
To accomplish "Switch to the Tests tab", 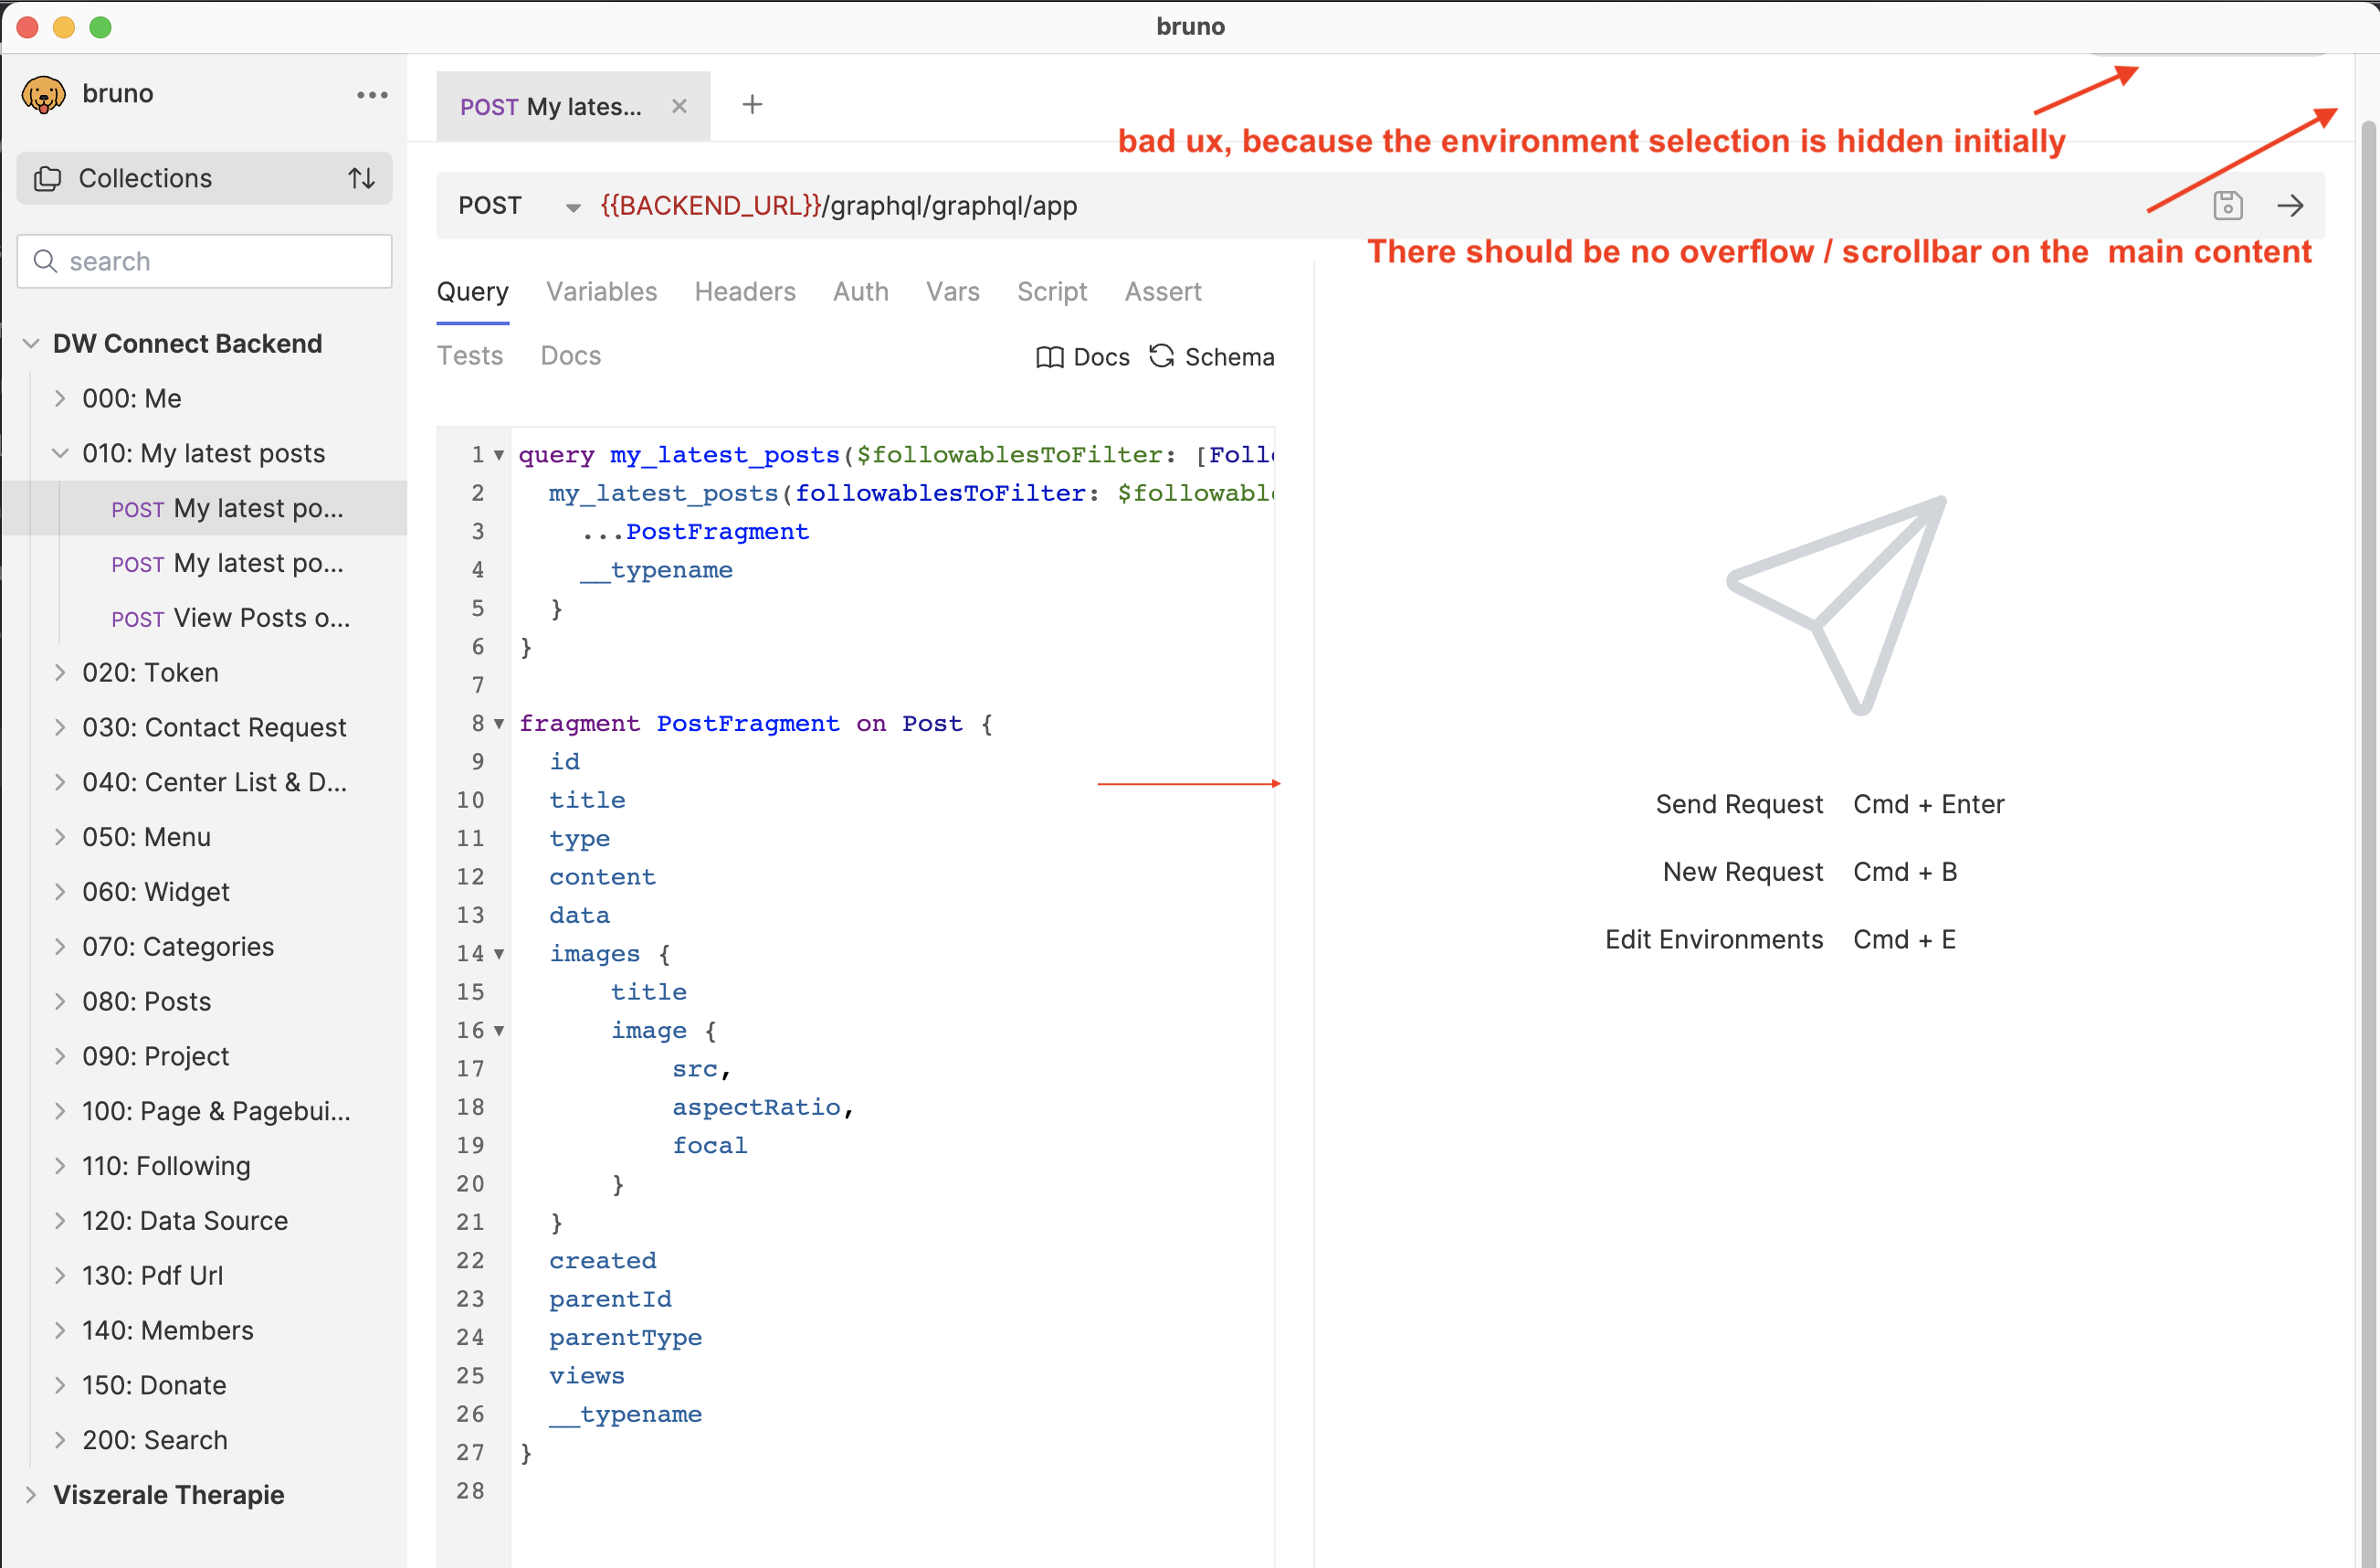I will pos(470,355).
